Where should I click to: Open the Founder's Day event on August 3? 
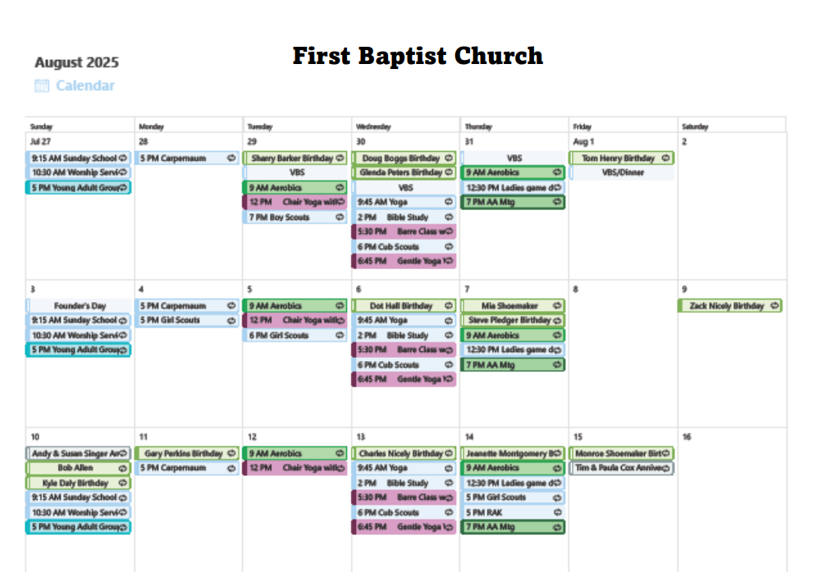79,305
